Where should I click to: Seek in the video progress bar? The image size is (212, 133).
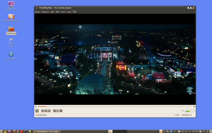click(115, 107)
